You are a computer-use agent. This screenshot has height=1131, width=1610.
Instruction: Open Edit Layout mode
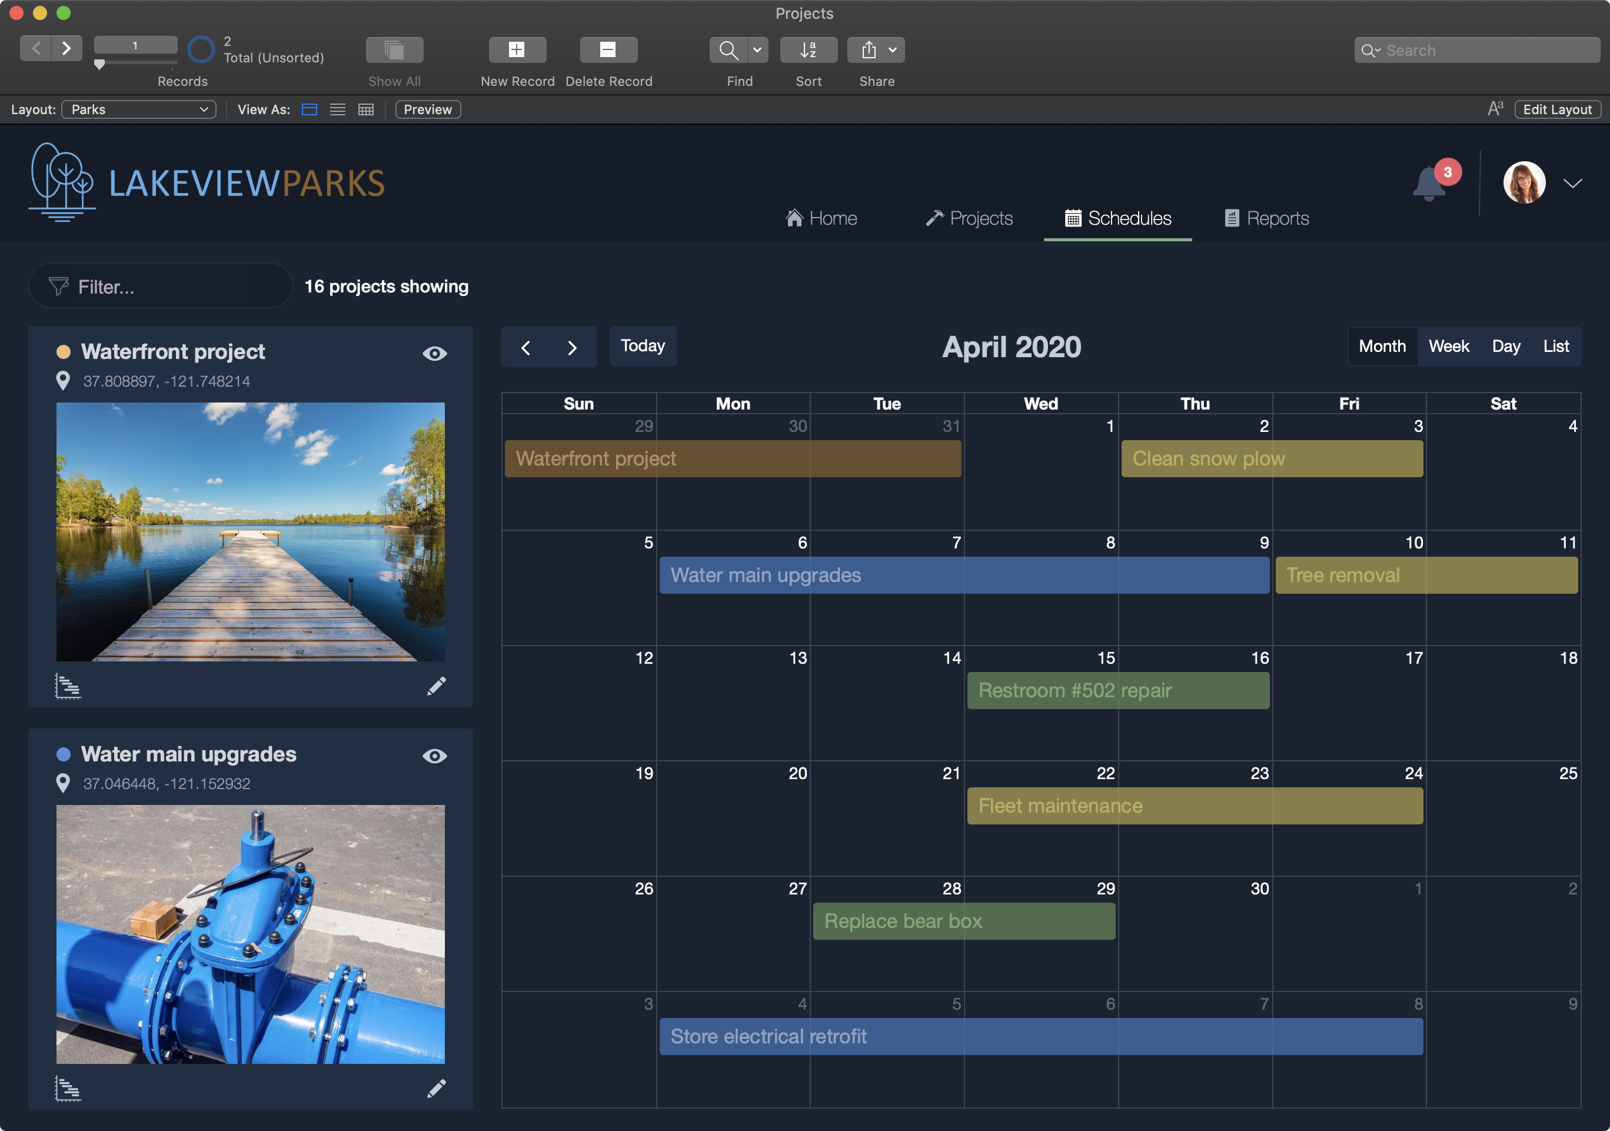[1556, 109]
